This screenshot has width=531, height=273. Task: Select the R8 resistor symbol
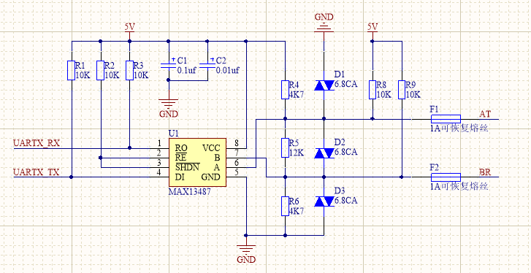(373, 90)
